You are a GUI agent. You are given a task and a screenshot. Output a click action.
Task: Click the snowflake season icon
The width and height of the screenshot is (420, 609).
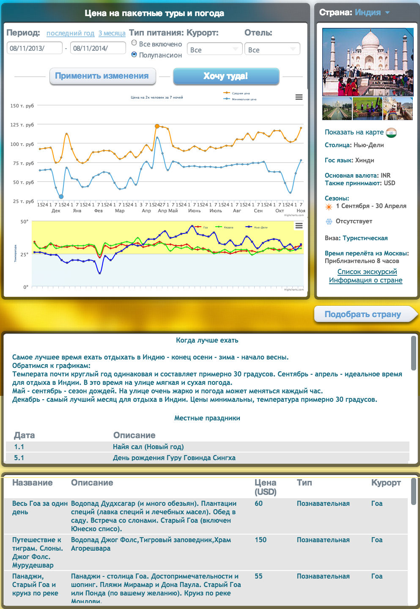[x=329, y=222]
